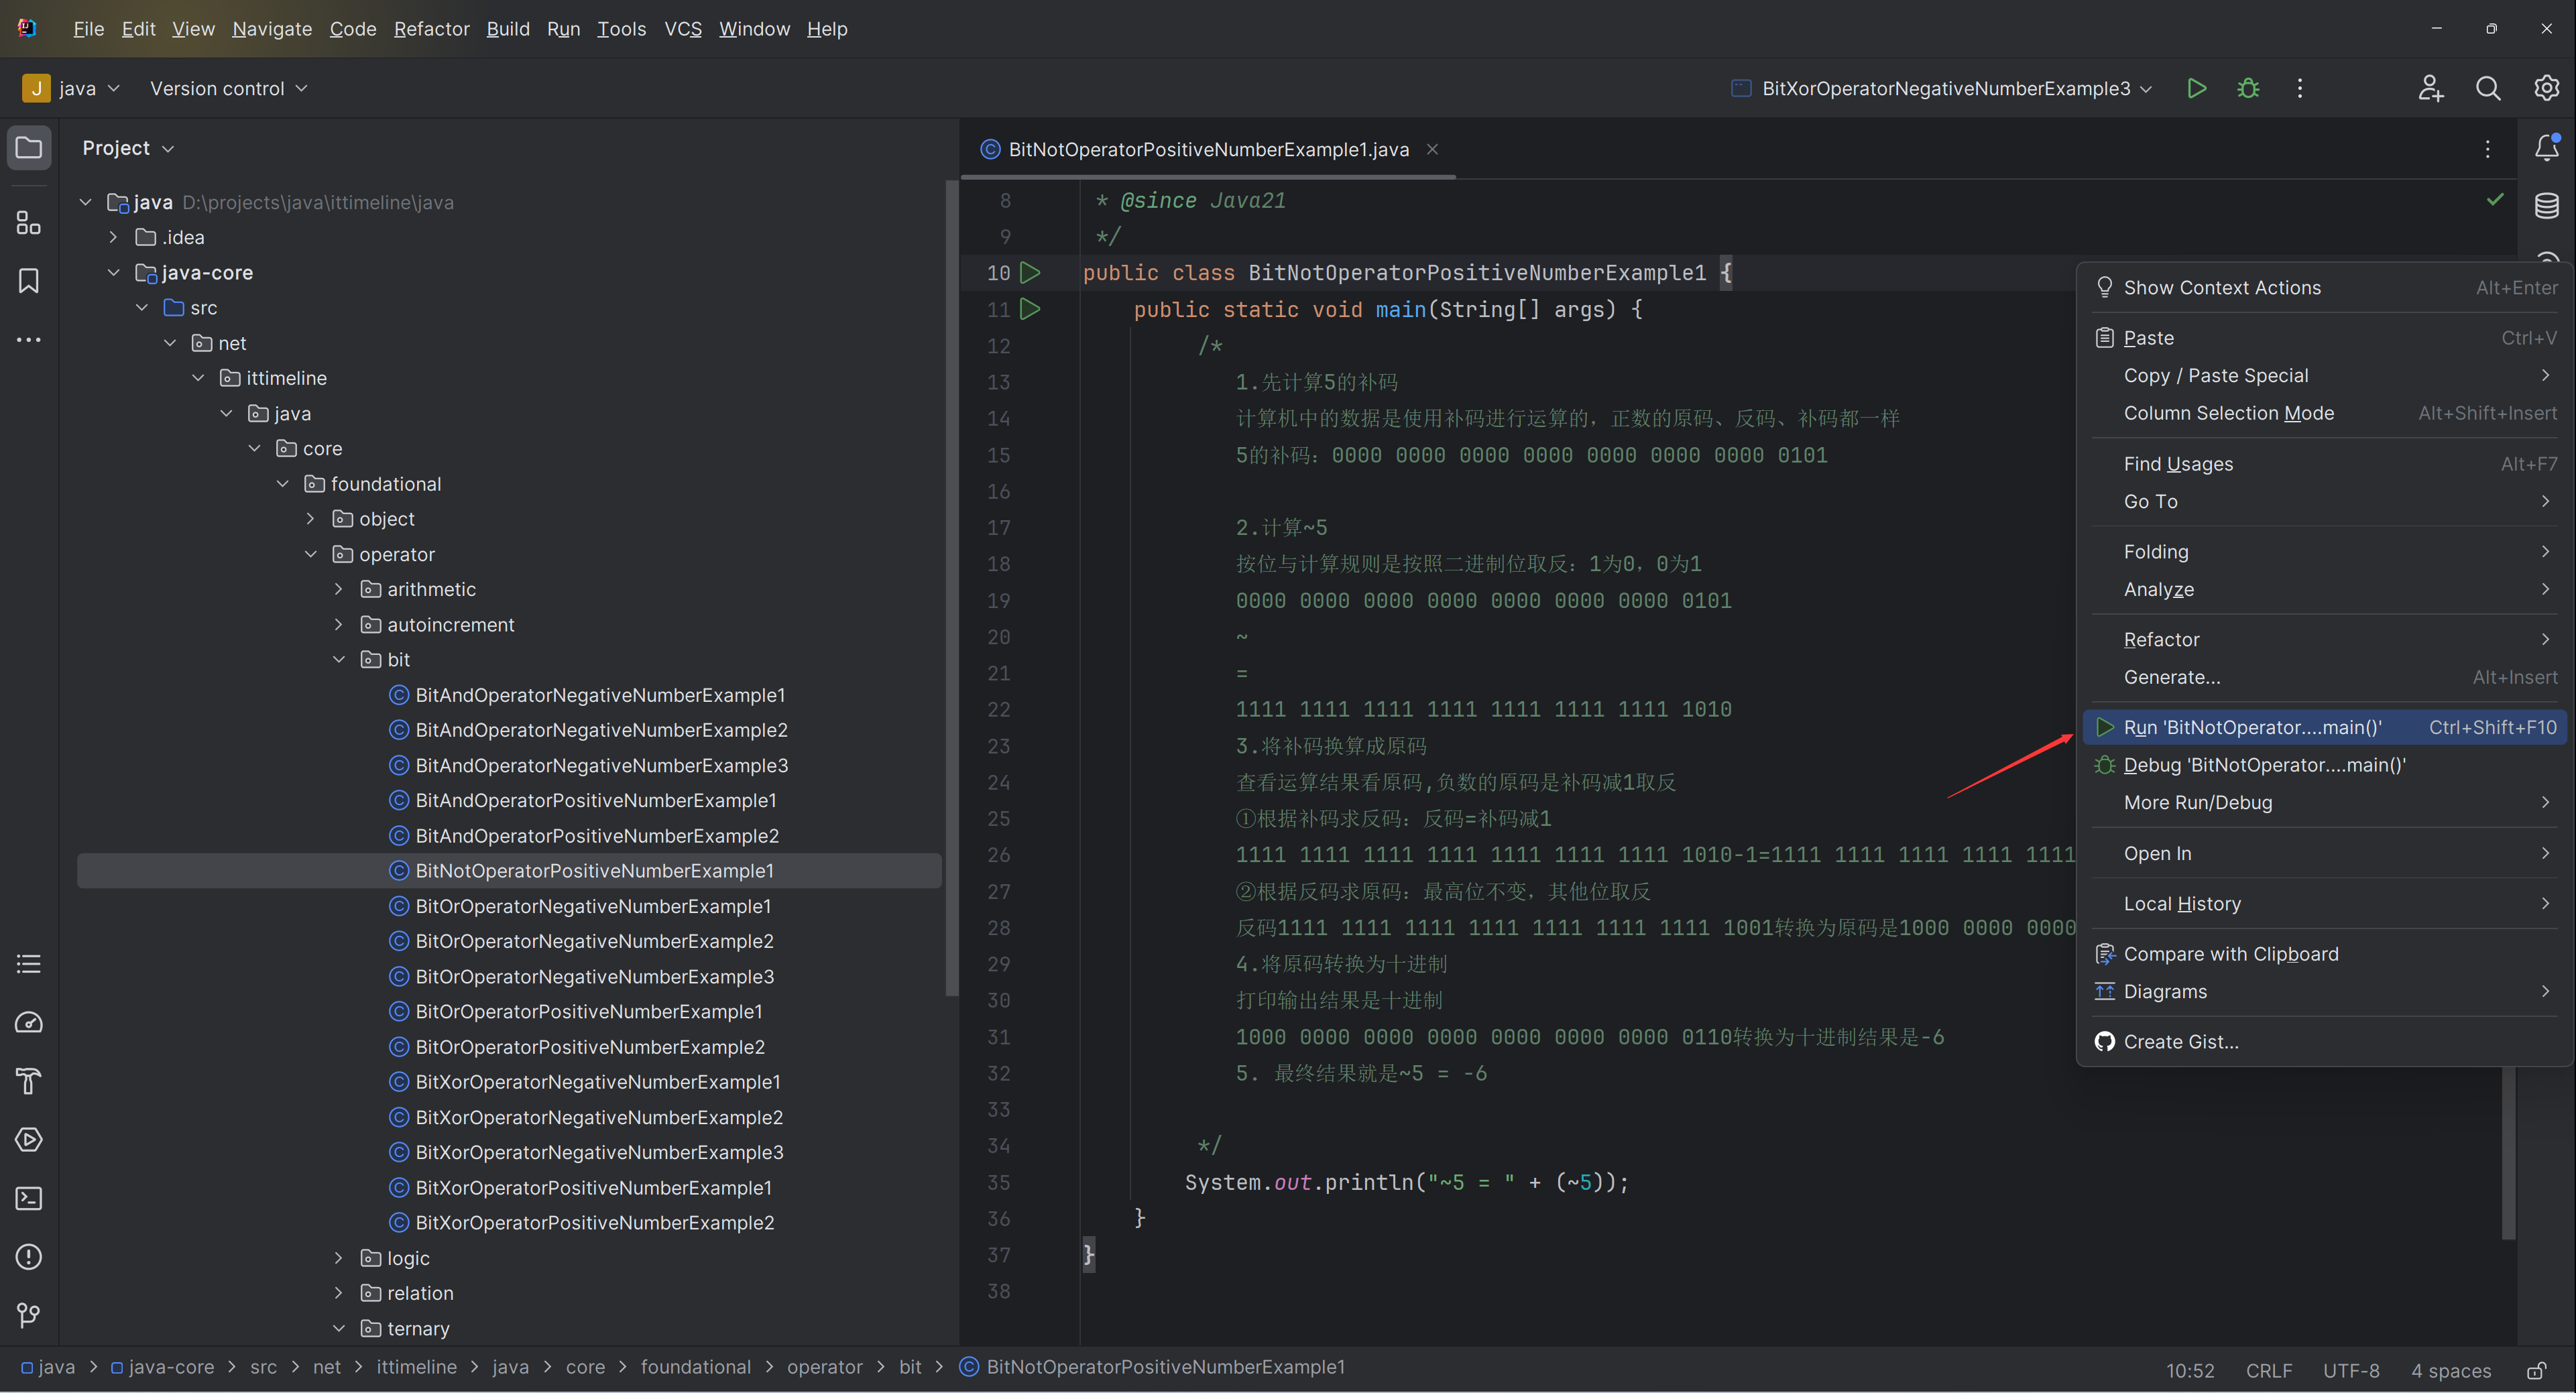
Task: Open the run configuration selector dropdown
Action: [x=1941, y=89]
